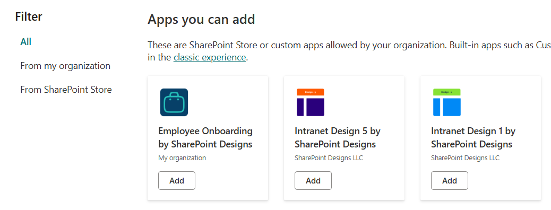Add the Intranet Design 1 app

(x=450, y=180)
